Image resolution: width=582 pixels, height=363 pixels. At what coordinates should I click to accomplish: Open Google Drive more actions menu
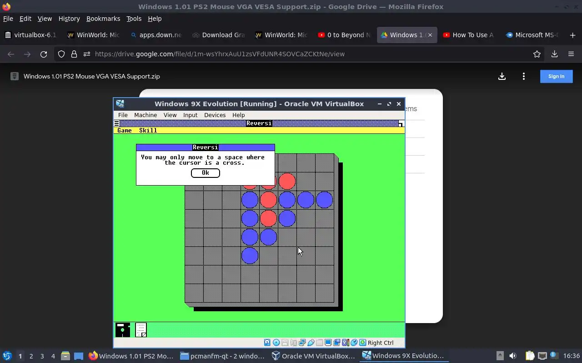(x=524, y=76)
